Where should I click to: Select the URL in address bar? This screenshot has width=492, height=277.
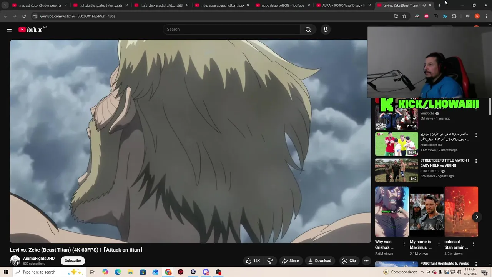coord(78,16)
